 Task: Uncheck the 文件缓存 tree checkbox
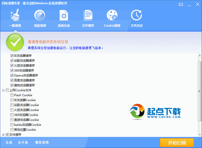[7, 135]
